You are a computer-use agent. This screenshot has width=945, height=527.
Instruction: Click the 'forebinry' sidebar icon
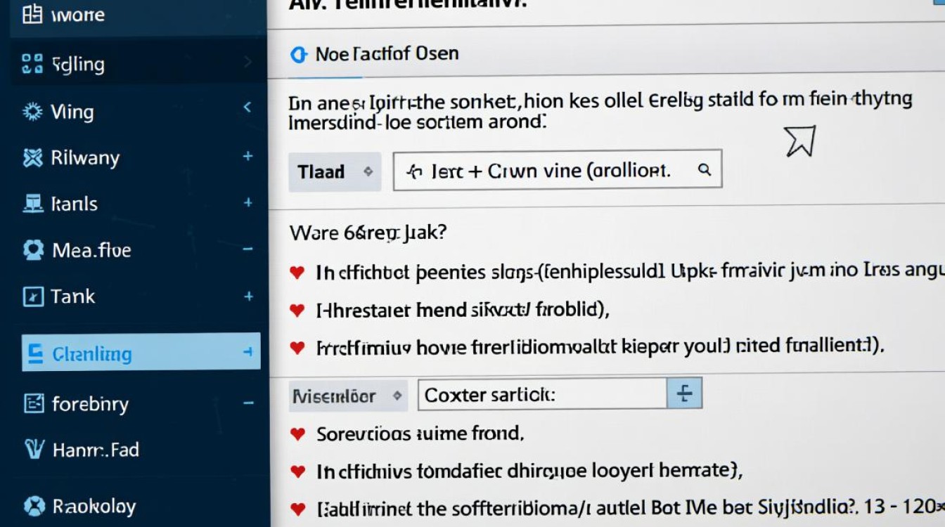[x=33, y=403]
